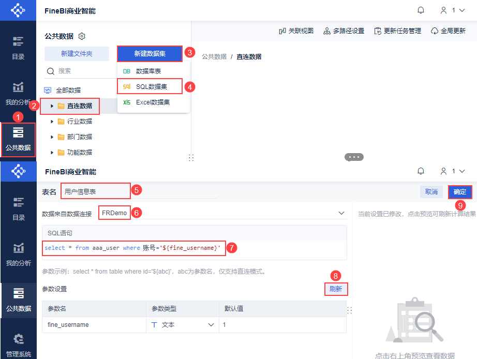Click the 公共数据 breadcrumb link
The image size is (477, 359).
(214, 57)
